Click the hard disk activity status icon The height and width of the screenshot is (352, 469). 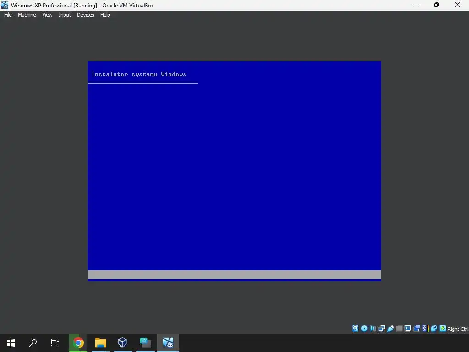click(x=355, y=328)
